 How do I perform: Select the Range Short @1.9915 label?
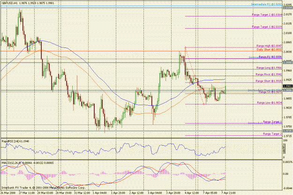pyautogui.click(x=269, y=81)
